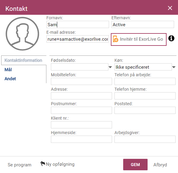Cancel by clicking Afbryd
178x173 pixels.
160,165
